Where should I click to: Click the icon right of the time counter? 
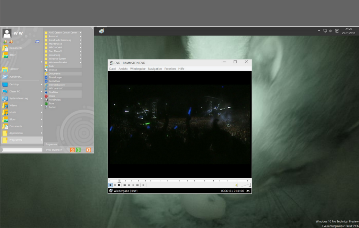tap(248, 191)
